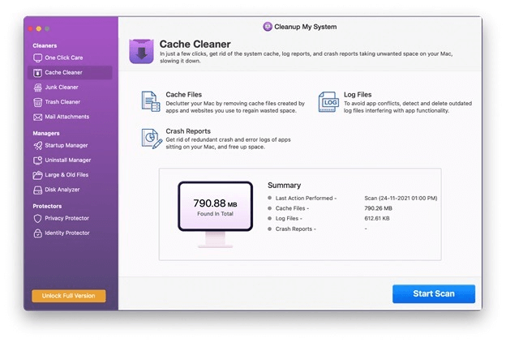
Task: Click the Managers section header
Action: point(46,133)
